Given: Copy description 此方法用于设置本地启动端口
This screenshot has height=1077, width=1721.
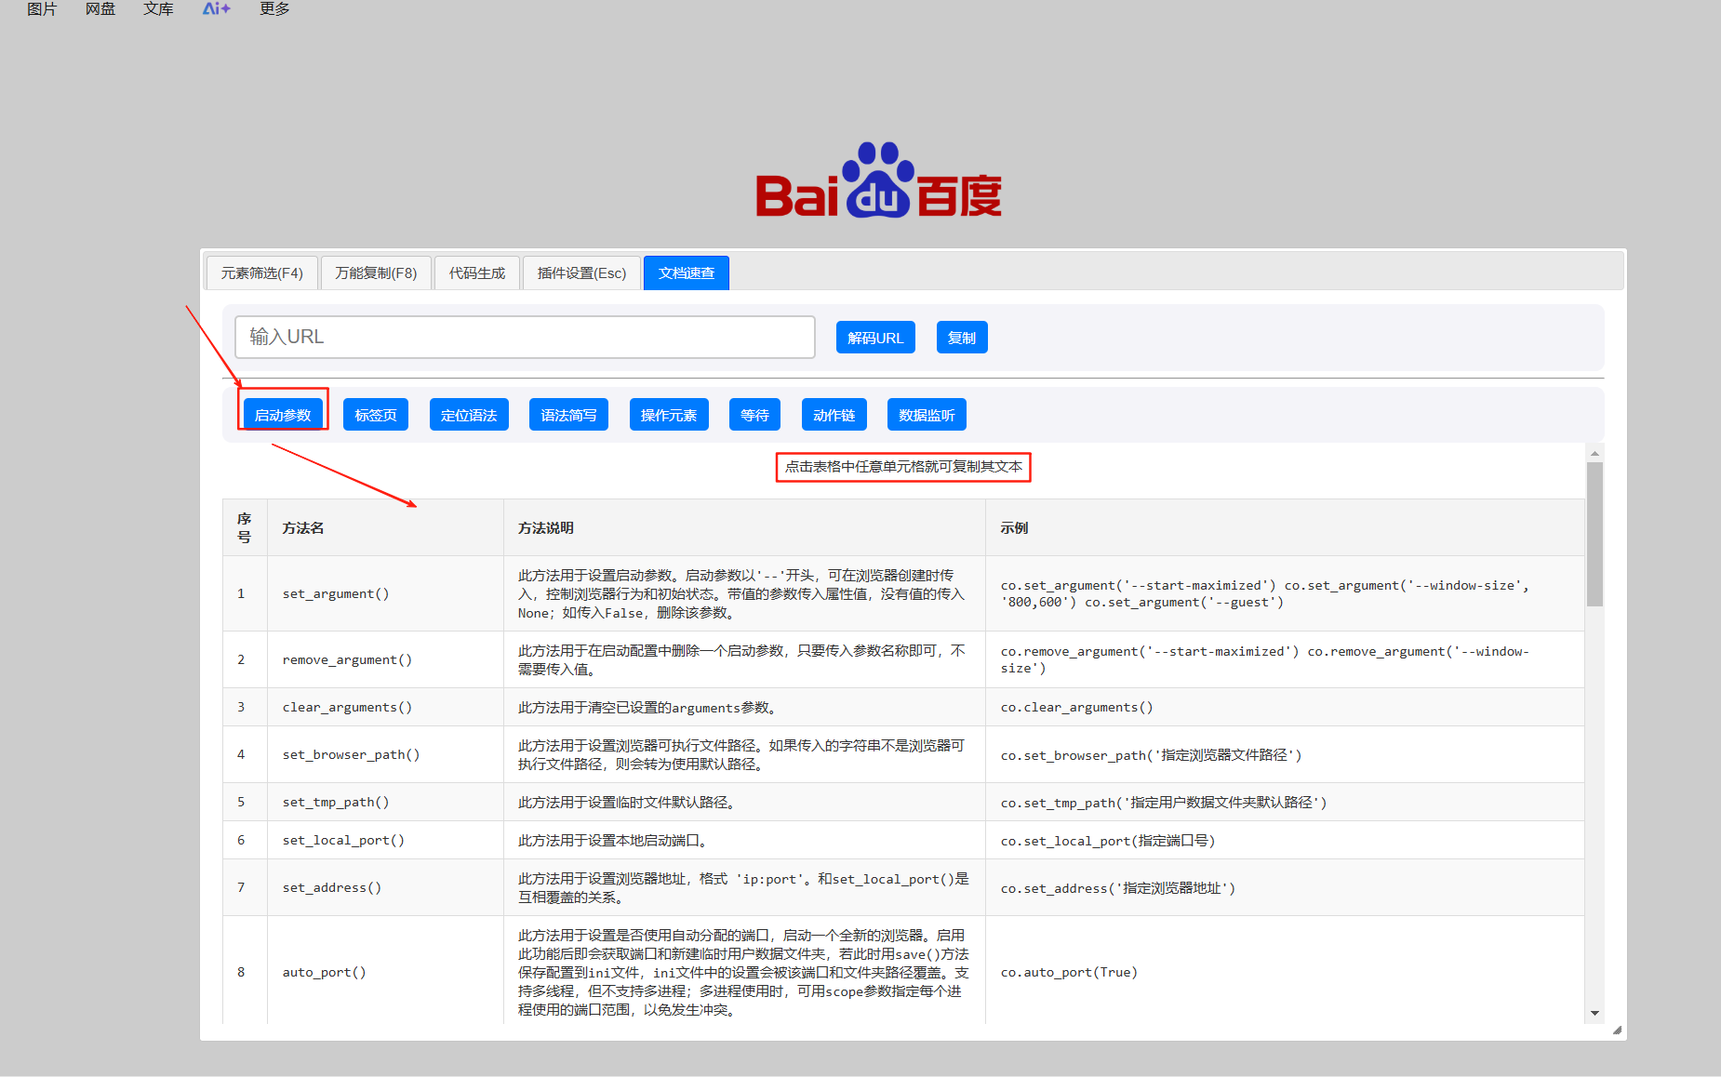Looking at the screenshot, I should pyautogui.click(x=744, y=840).
